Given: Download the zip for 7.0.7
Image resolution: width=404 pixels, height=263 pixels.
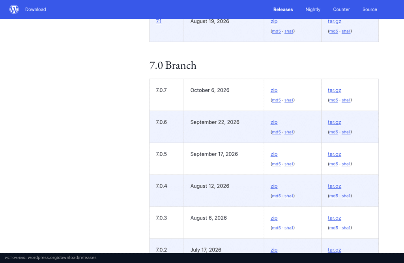Looking at the screenshot, I should [x=274, y=90].
